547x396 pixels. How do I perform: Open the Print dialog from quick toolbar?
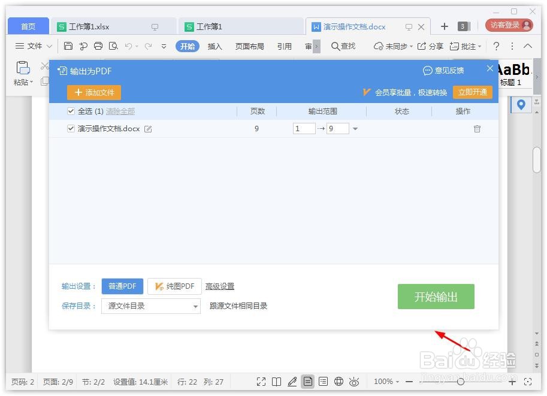tap(97, 46)
